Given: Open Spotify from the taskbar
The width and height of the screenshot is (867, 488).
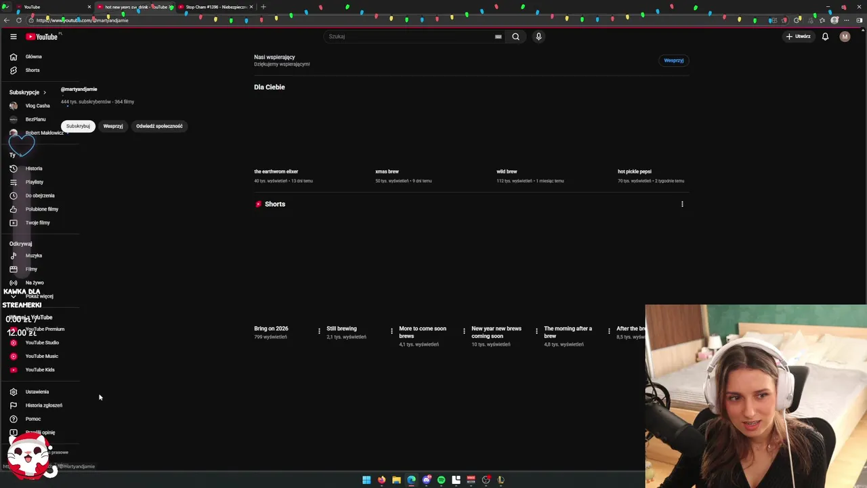Looking at the screenshot, I should [x=441, y=480].
